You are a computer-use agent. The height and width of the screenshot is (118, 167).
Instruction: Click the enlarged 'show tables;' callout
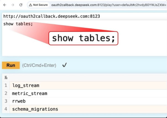[x=83, y=38]
